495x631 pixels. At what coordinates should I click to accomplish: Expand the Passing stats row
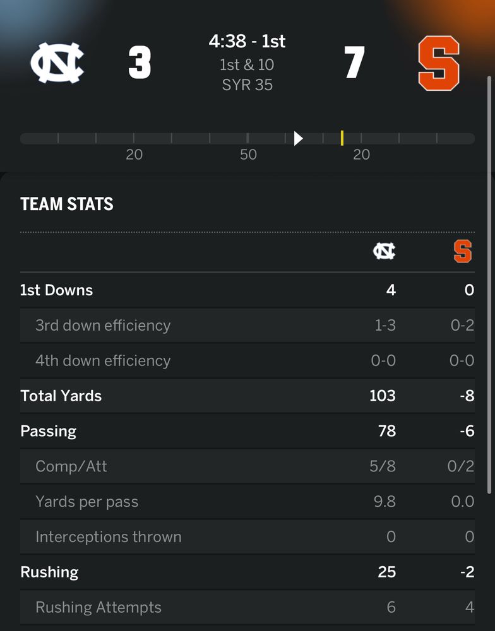click(247, 432)
